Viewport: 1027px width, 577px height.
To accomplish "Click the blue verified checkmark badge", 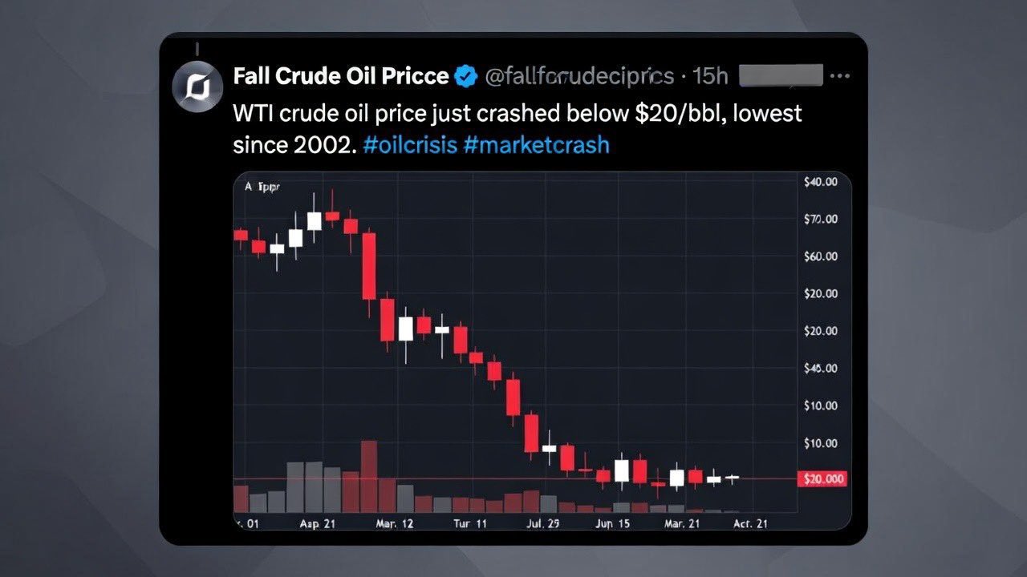I will (465, 76).
